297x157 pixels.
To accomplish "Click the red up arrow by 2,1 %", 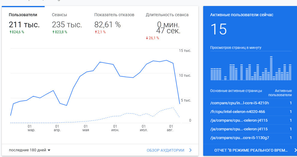I will [96, 32].
